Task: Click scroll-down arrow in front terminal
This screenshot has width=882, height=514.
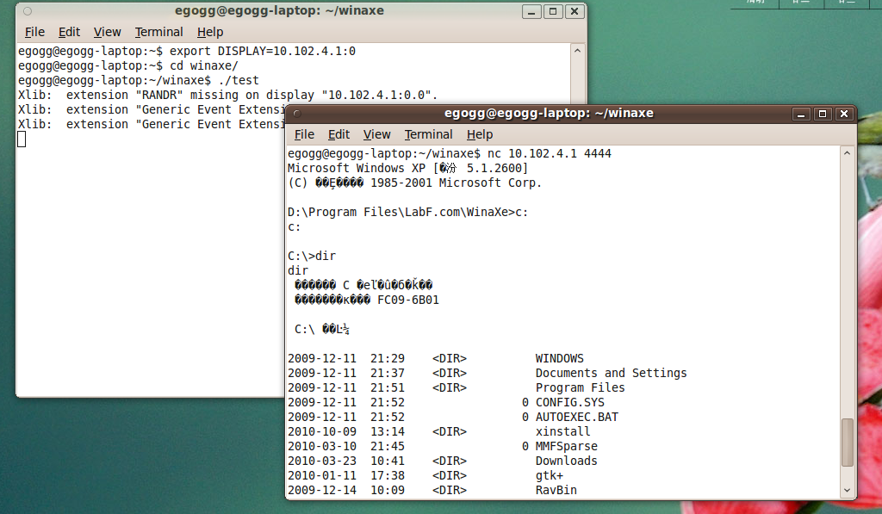Action: click(x=847, y=491)
